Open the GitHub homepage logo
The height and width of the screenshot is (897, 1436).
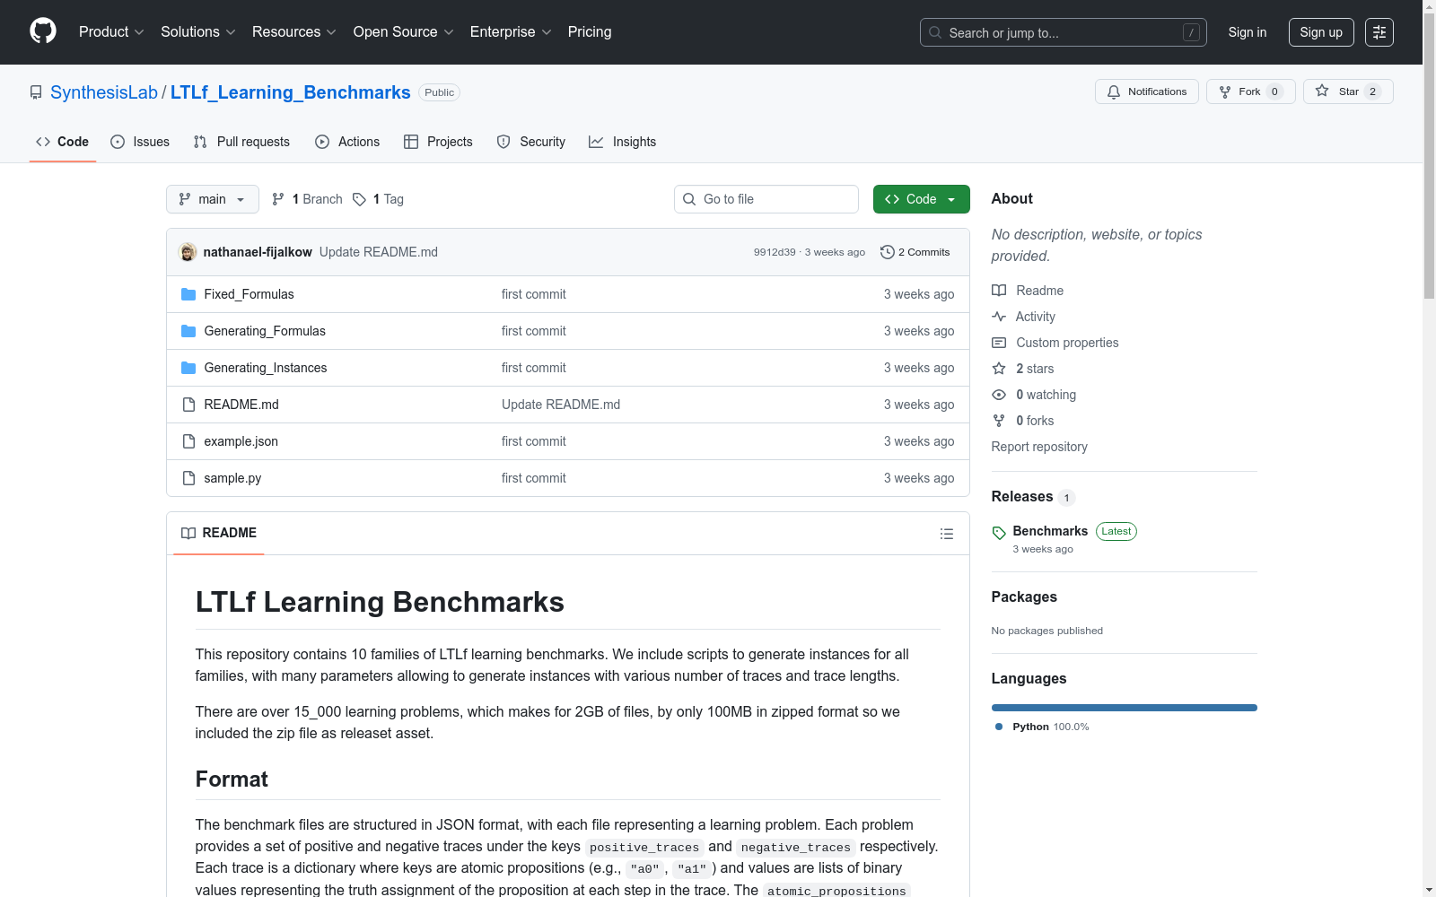[x=43, y=31]
